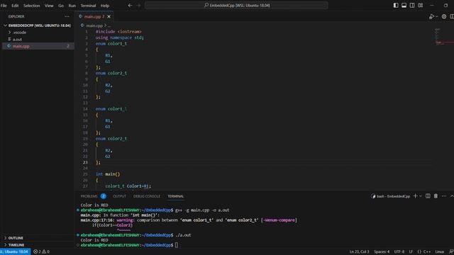The image size is (454, 255).
Task: Click the '#include <iostream>' line
Action: pos(118,31)
